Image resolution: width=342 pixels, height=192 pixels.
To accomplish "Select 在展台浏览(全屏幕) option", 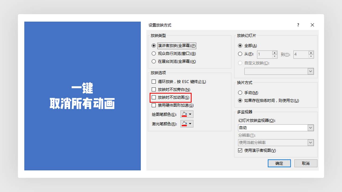I will (x=154, y=62).
